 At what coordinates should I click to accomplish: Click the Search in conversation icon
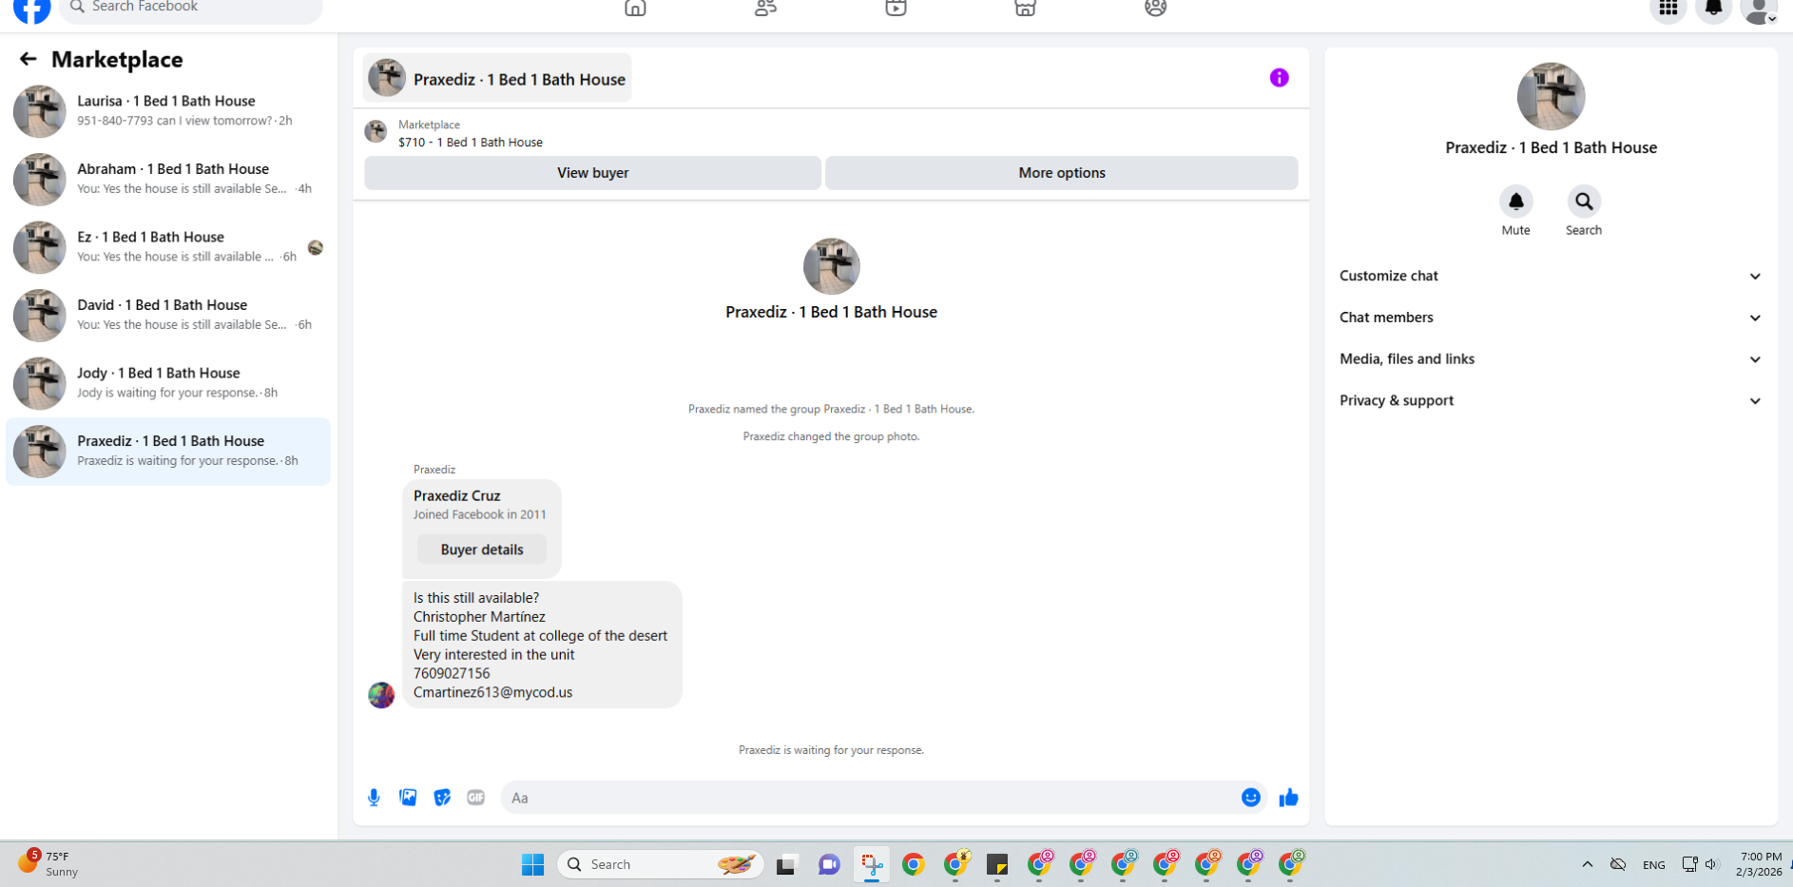(x=1584, y=202)
